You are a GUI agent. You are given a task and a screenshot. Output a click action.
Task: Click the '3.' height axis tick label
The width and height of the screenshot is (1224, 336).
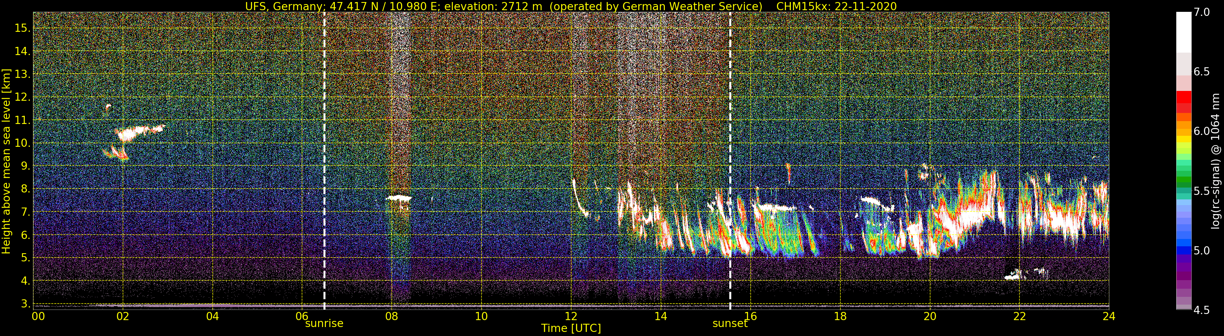point(26,304)
